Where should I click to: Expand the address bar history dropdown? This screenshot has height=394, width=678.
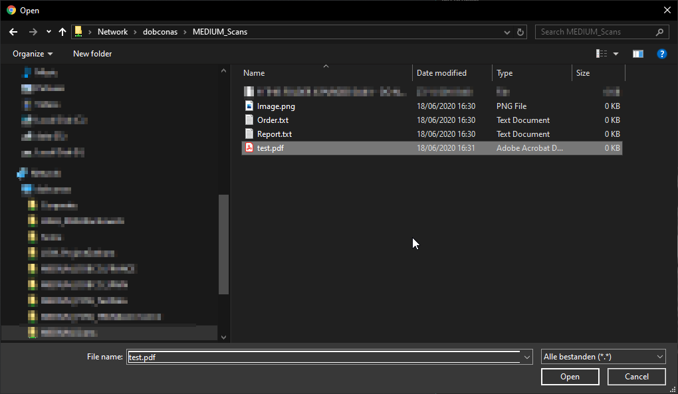pyautogui.click(x=508, y=32)
